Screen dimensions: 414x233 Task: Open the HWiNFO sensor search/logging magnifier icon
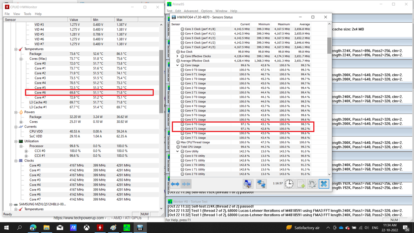pyautogui.click(x=248, y=184)
